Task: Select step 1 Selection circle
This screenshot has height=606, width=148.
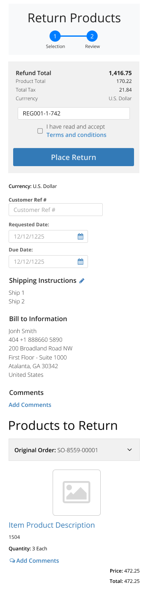Action: point(55,36)
